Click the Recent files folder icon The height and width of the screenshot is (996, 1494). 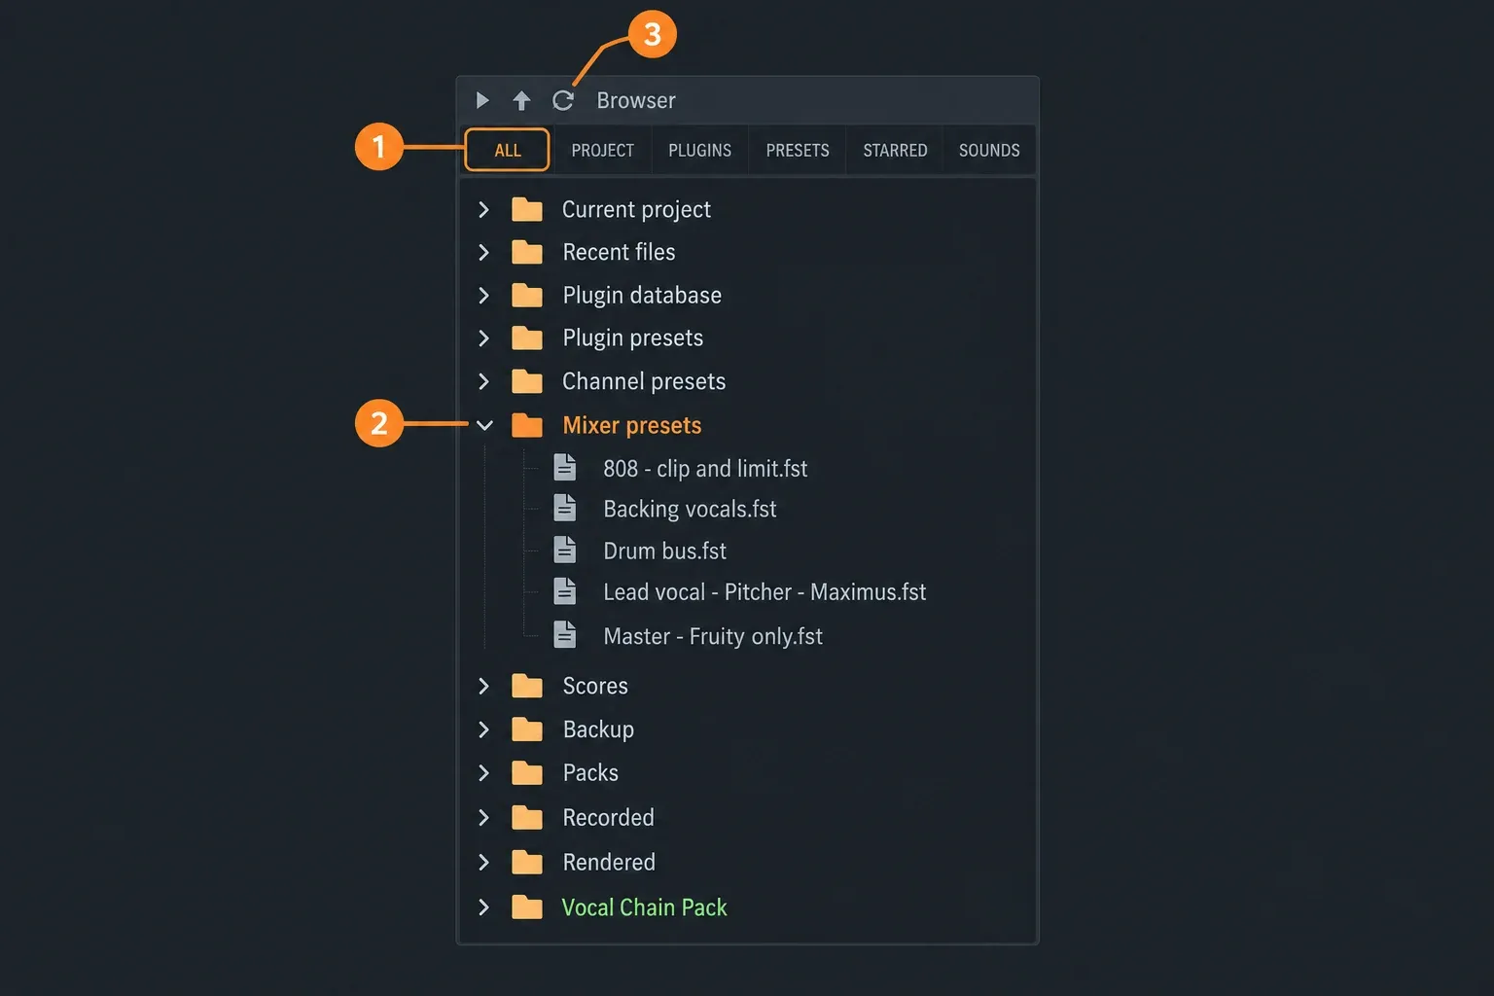(x=527, y=252)
